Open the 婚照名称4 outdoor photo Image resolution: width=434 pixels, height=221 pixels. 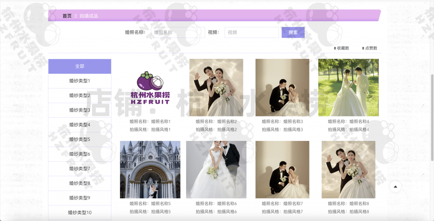pyautogui.click(x=348, y=87)
